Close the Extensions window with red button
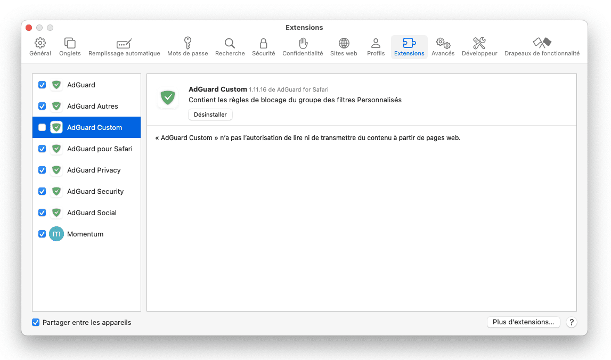This screenshot has width=611, height=360. (x=29, y=28)
